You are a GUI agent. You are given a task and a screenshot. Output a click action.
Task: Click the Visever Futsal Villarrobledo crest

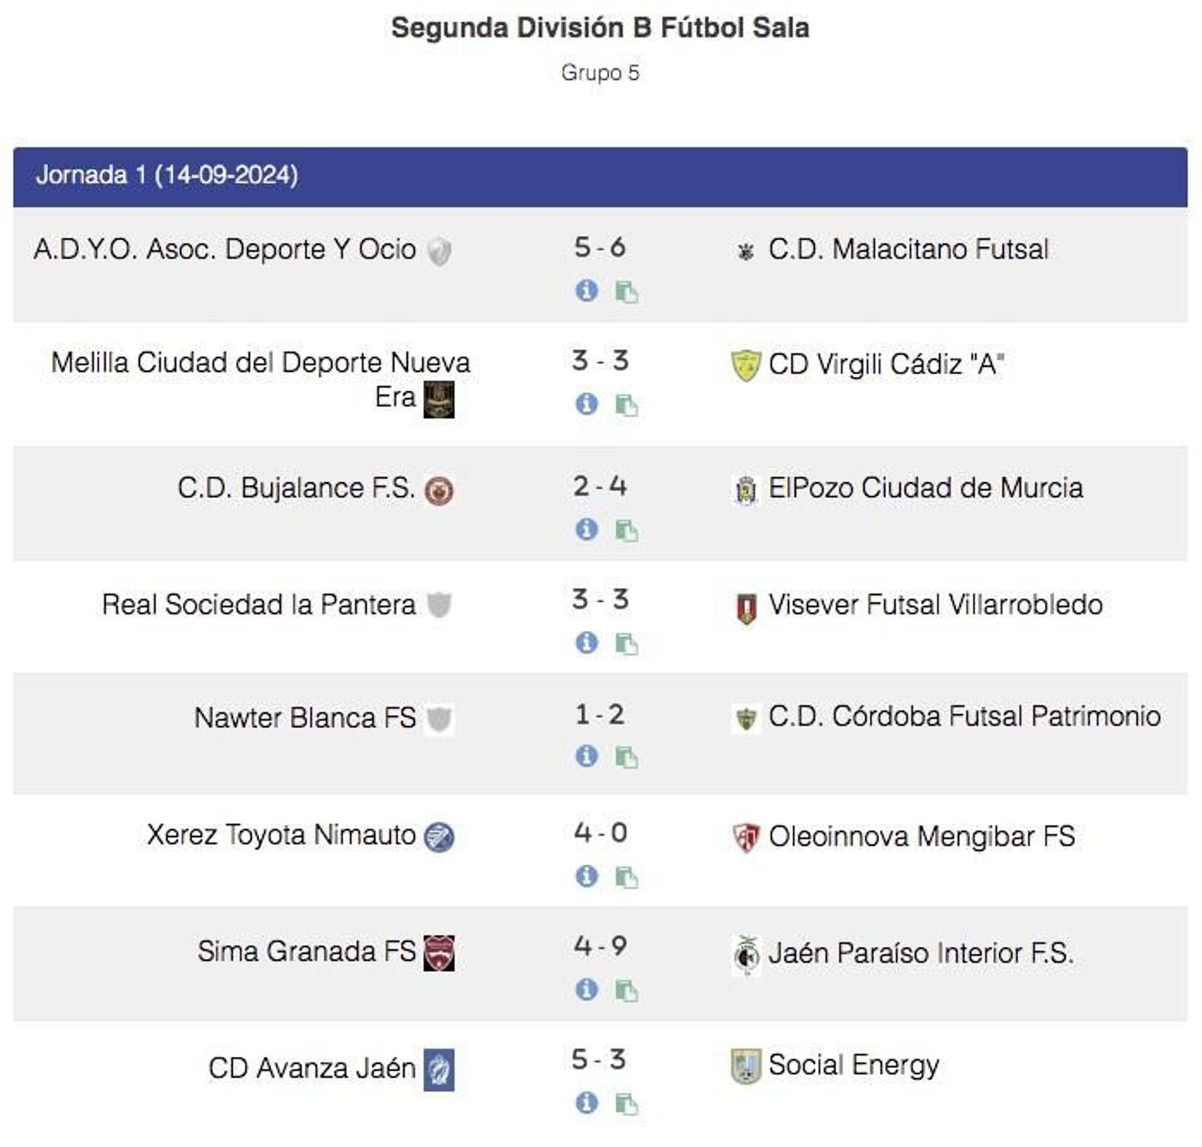pyautogui.click(x=747, y=608)
